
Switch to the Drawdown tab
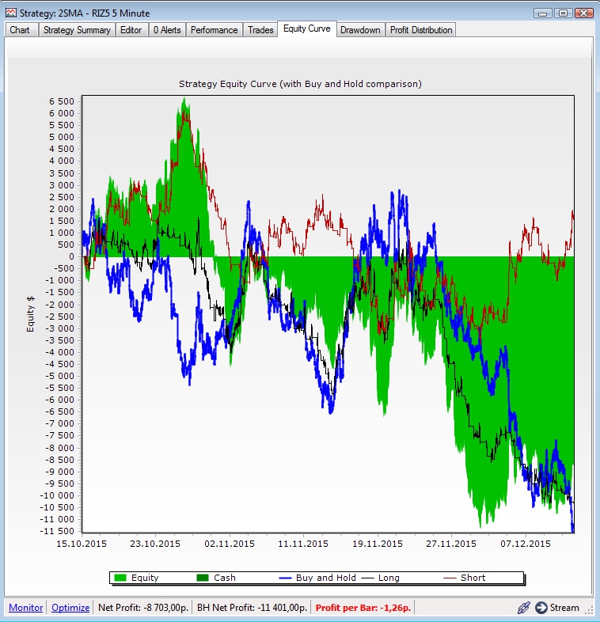point(360,30)
